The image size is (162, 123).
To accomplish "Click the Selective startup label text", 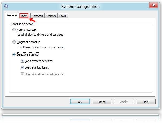I will pos(28,54).
